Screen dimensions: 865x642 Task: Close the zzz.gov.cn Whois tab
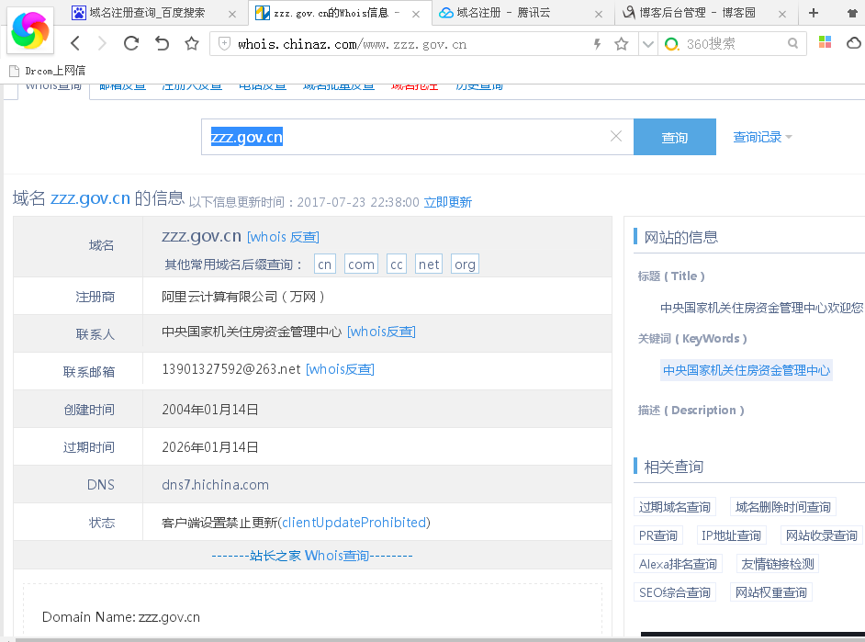pyautogui.click(x=416, y=15)
